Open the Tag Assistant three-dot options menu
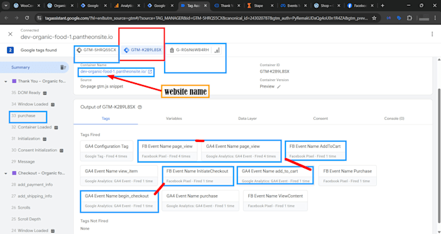Screen dimensions: 441x234 tap(432, 34)
